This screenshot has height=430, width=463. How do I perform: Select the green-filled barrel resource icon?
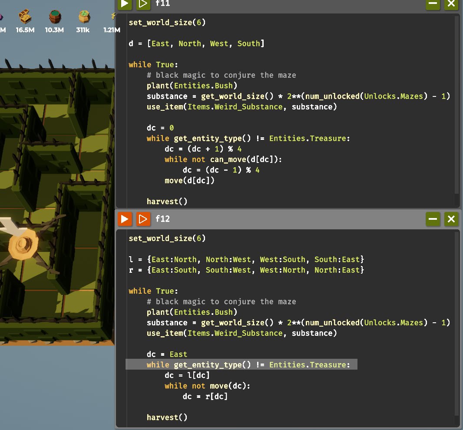tap(55, 17)
